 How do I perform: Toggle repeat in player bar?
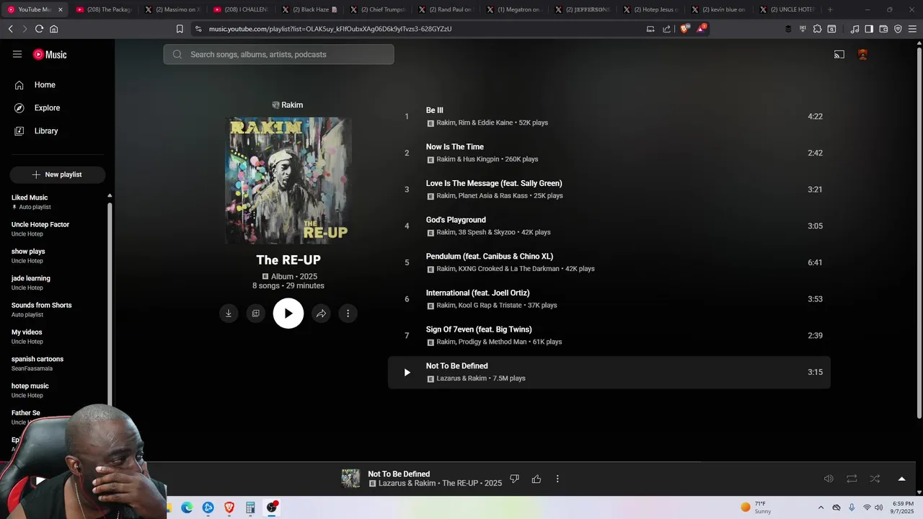coord(852,479)
